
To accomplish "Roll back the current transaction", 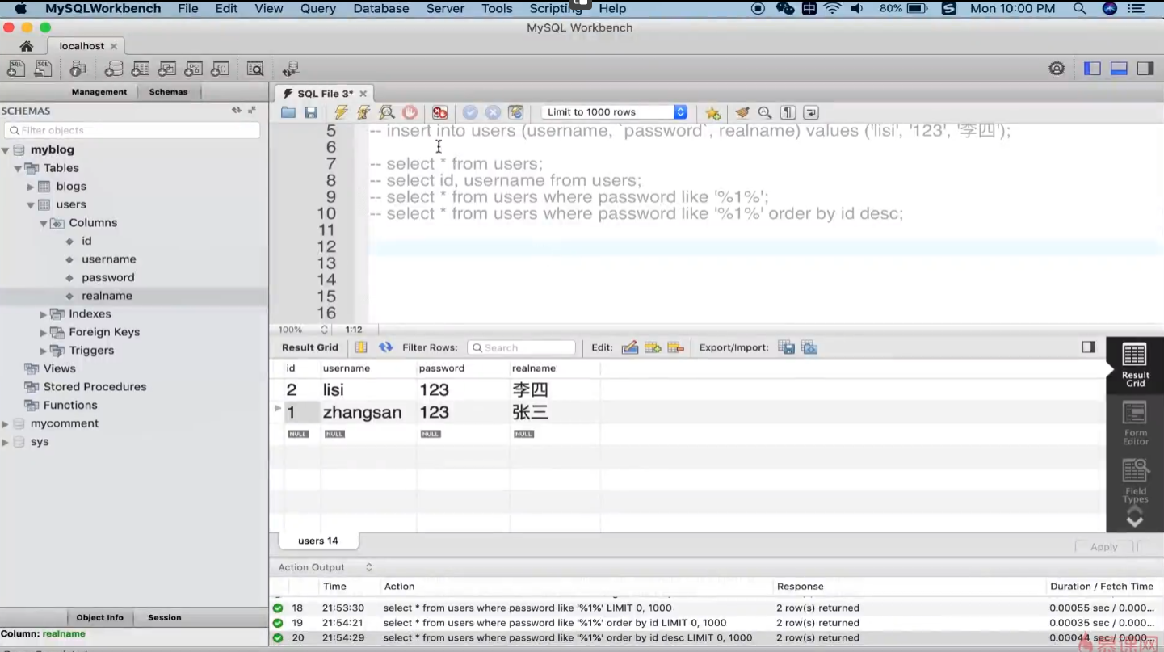I will [493, 112].
